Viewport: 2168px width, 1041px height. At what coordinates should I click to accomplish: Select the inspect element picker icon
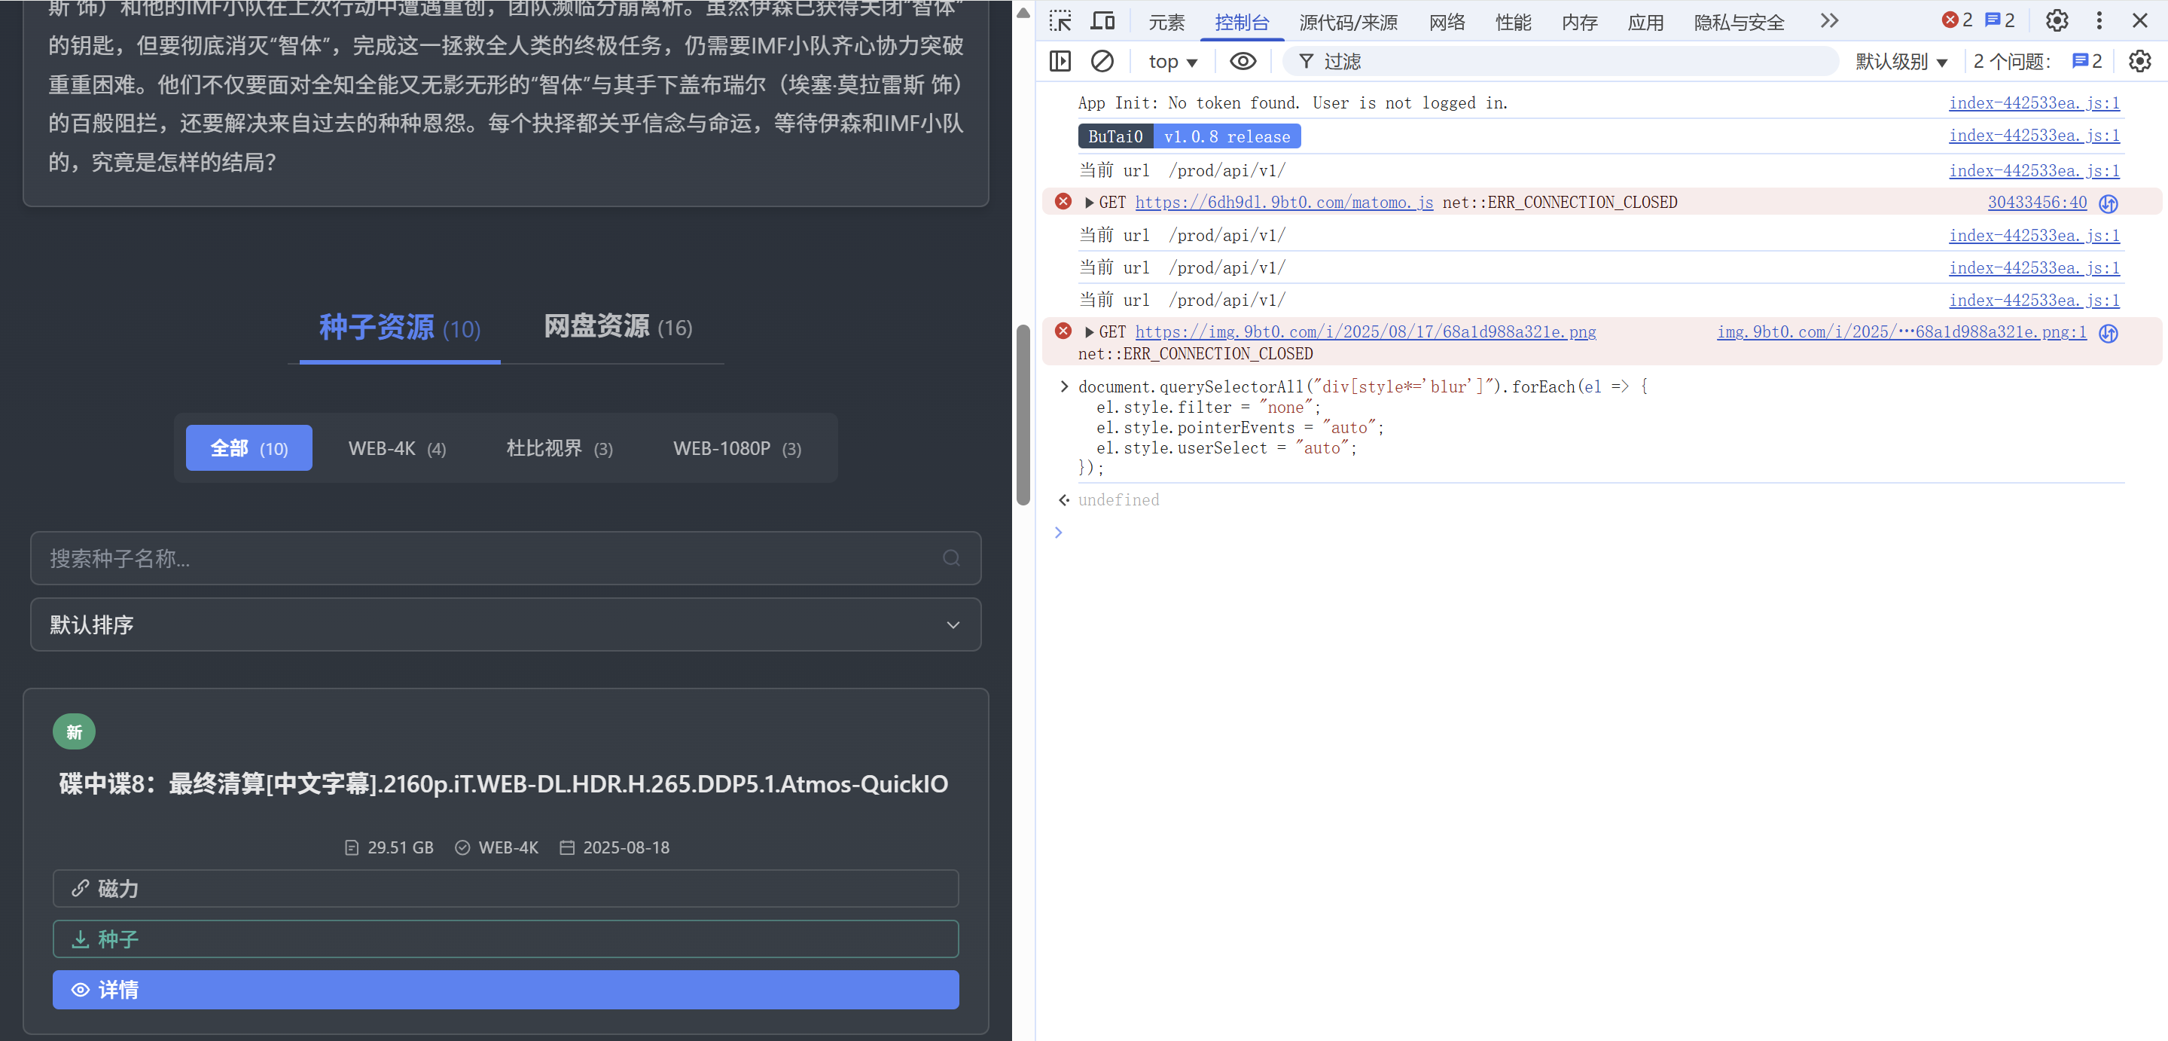tap(1060, 21)
